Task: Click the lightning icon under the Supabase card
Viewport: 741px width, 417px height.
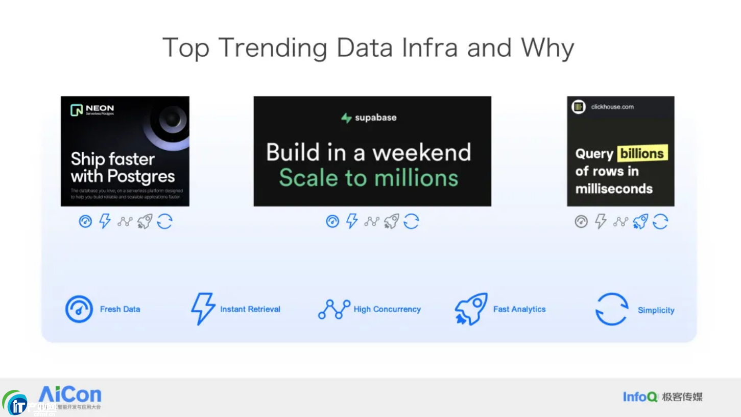Action: click(x=352, y=221)
